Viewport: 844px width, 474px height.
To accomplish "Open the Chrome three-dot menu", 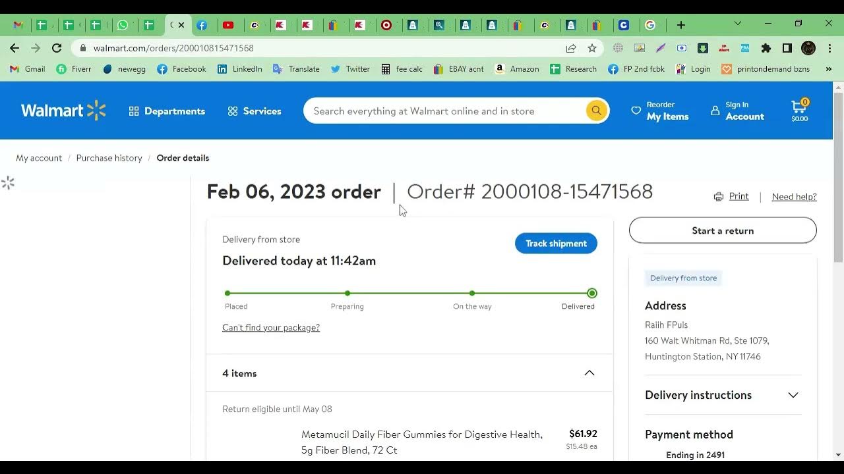I will (x=829, y=48).
